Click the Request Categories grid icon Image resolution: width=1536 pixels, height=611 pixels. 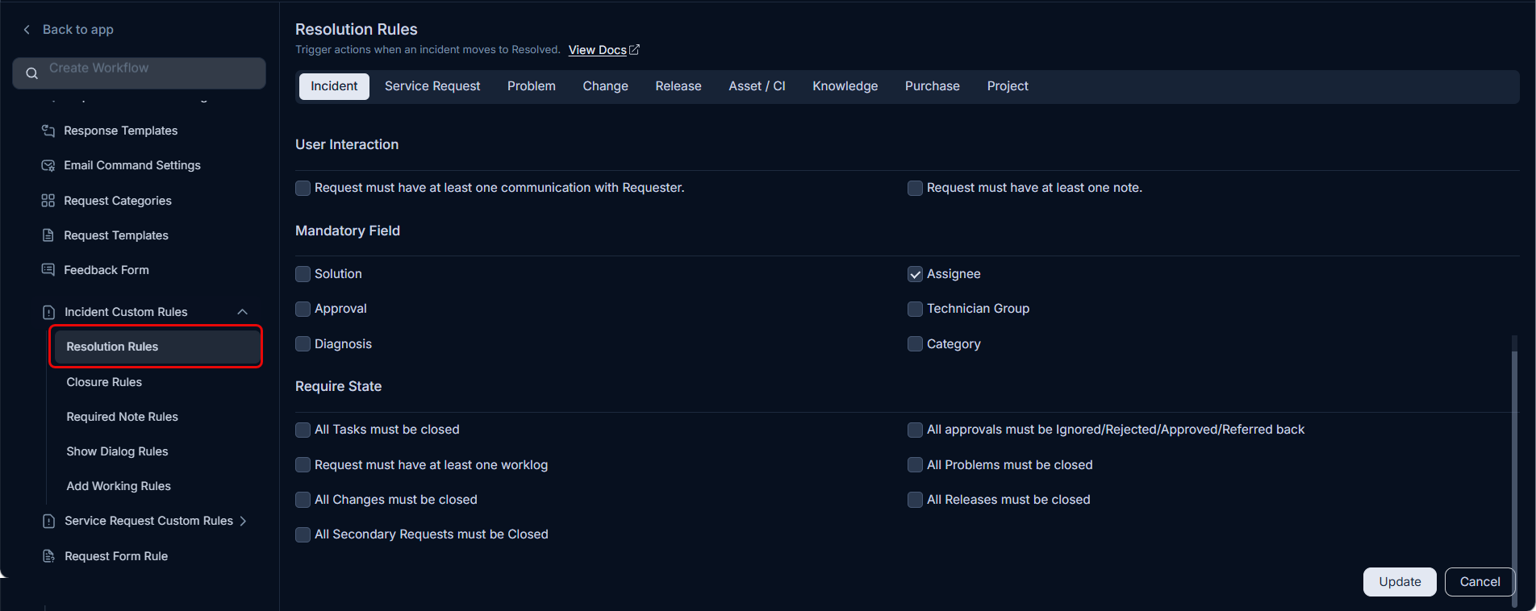48,201
